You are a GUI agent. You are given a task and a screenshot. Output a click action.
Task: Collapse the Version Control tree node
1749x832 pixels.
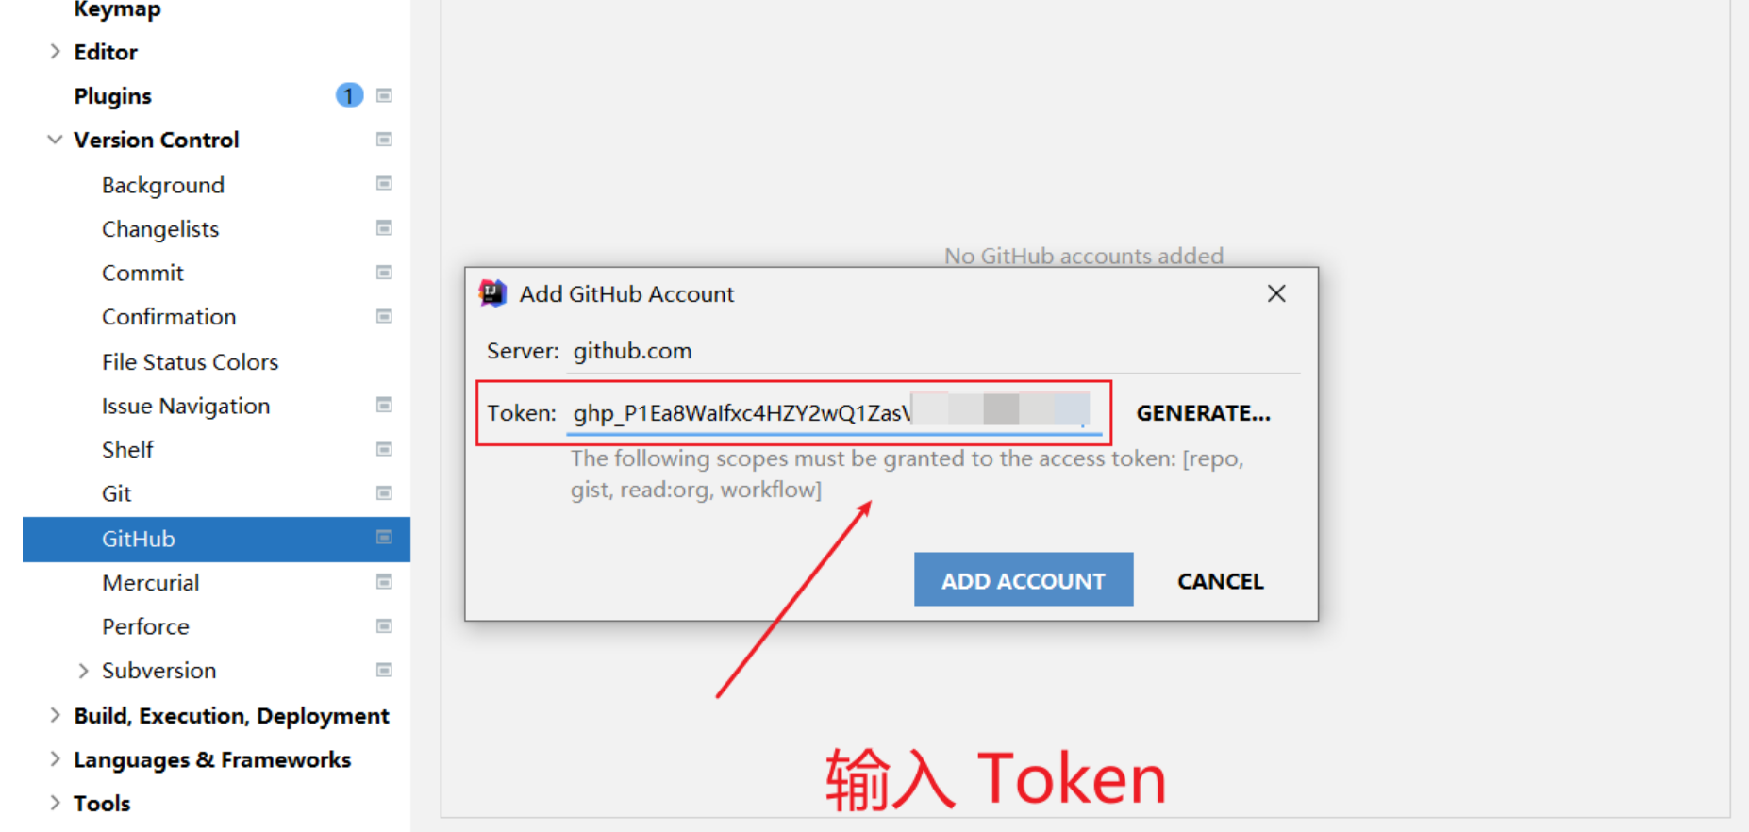(x=55, y=140)
